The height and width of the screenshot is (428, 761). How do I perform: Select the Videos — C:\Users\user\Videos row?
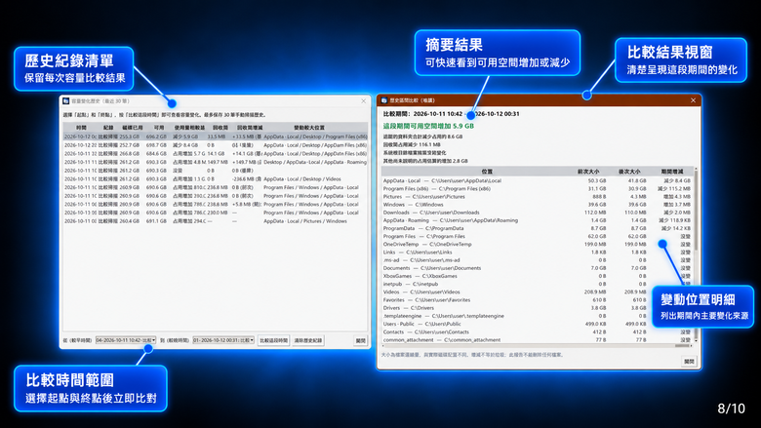coord(538,292)
